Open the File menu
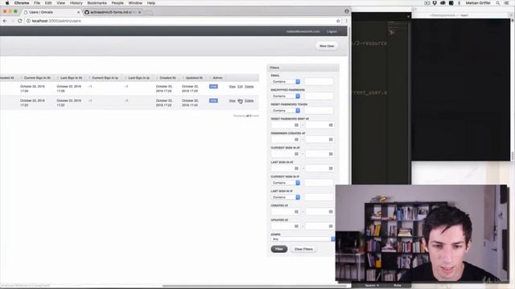The height and width of the screenshot is (289, 515). click(x=37, y=3)
